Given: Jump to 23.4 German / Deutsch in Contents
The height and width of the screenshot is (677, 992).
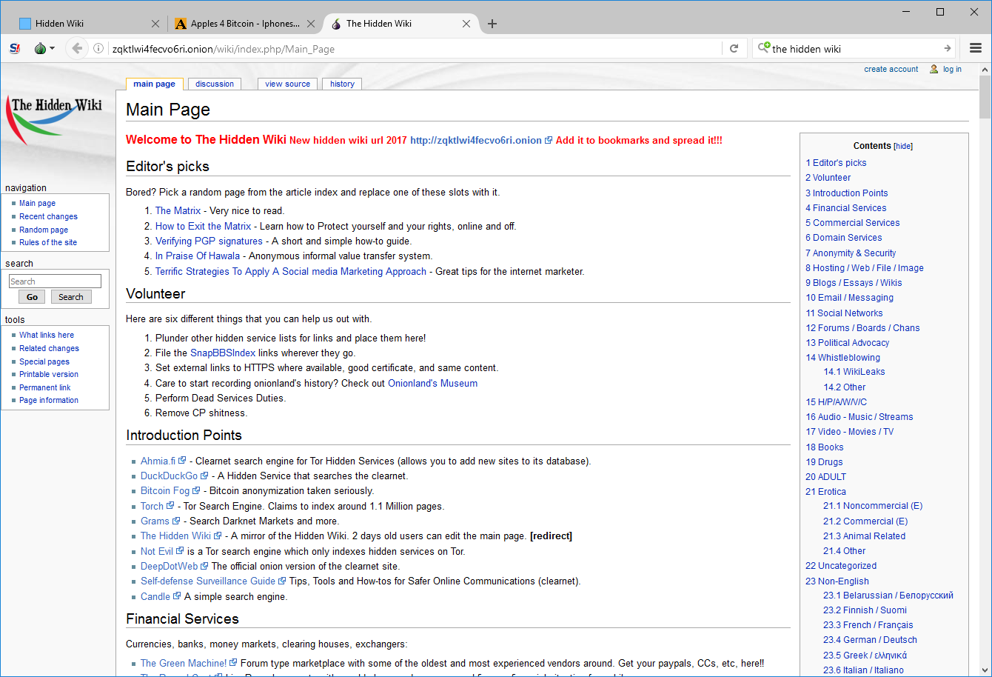Looking at the screenshot, I should pos(870,639).
